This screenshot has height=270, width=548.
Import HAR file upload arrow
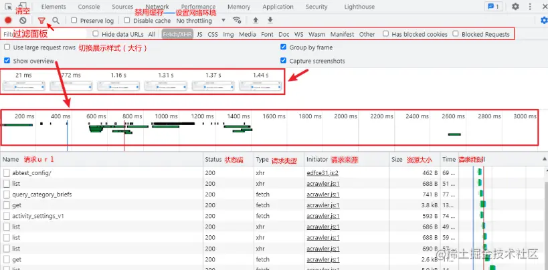pos(256,20)
